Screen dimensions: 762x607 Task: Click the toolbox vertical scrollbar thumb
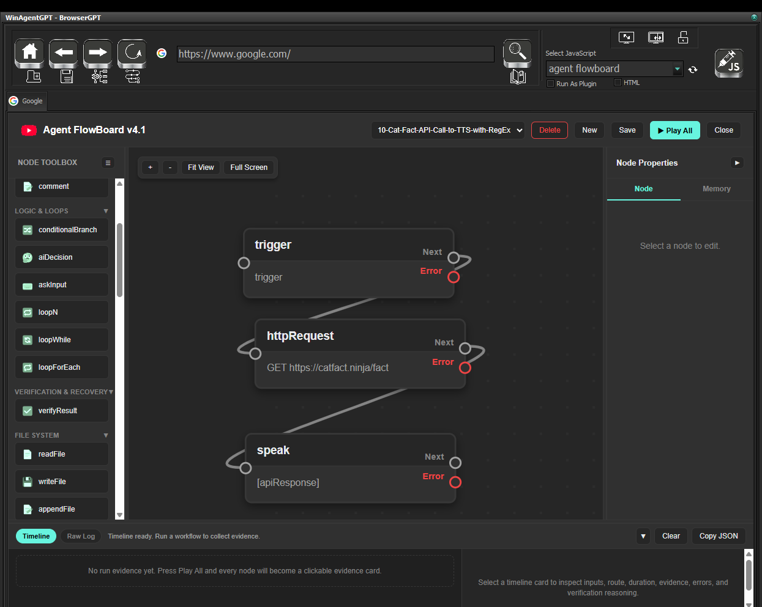tap(120, 260)
